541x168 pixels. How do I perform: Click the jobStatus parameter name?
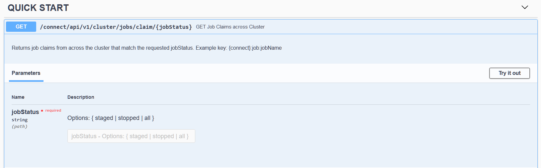(25, 112)
